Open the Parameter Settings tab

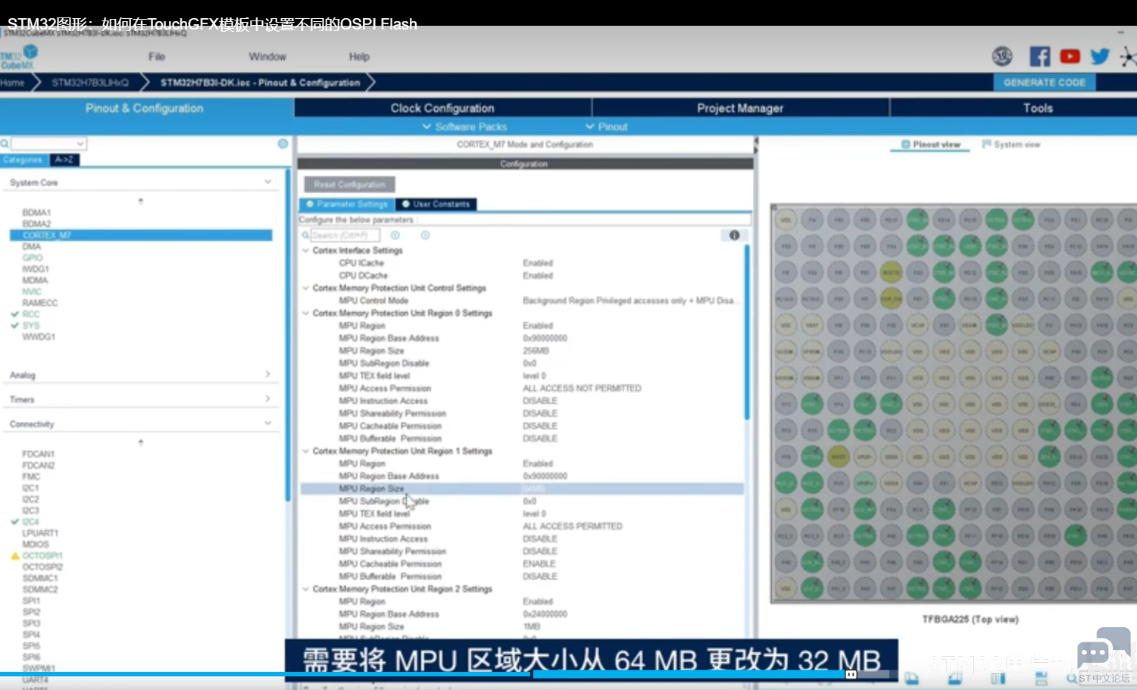(x=348, y=205)
